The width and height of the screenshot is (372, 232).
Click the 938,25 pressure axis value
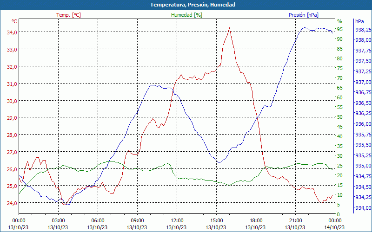pos(363,30)
